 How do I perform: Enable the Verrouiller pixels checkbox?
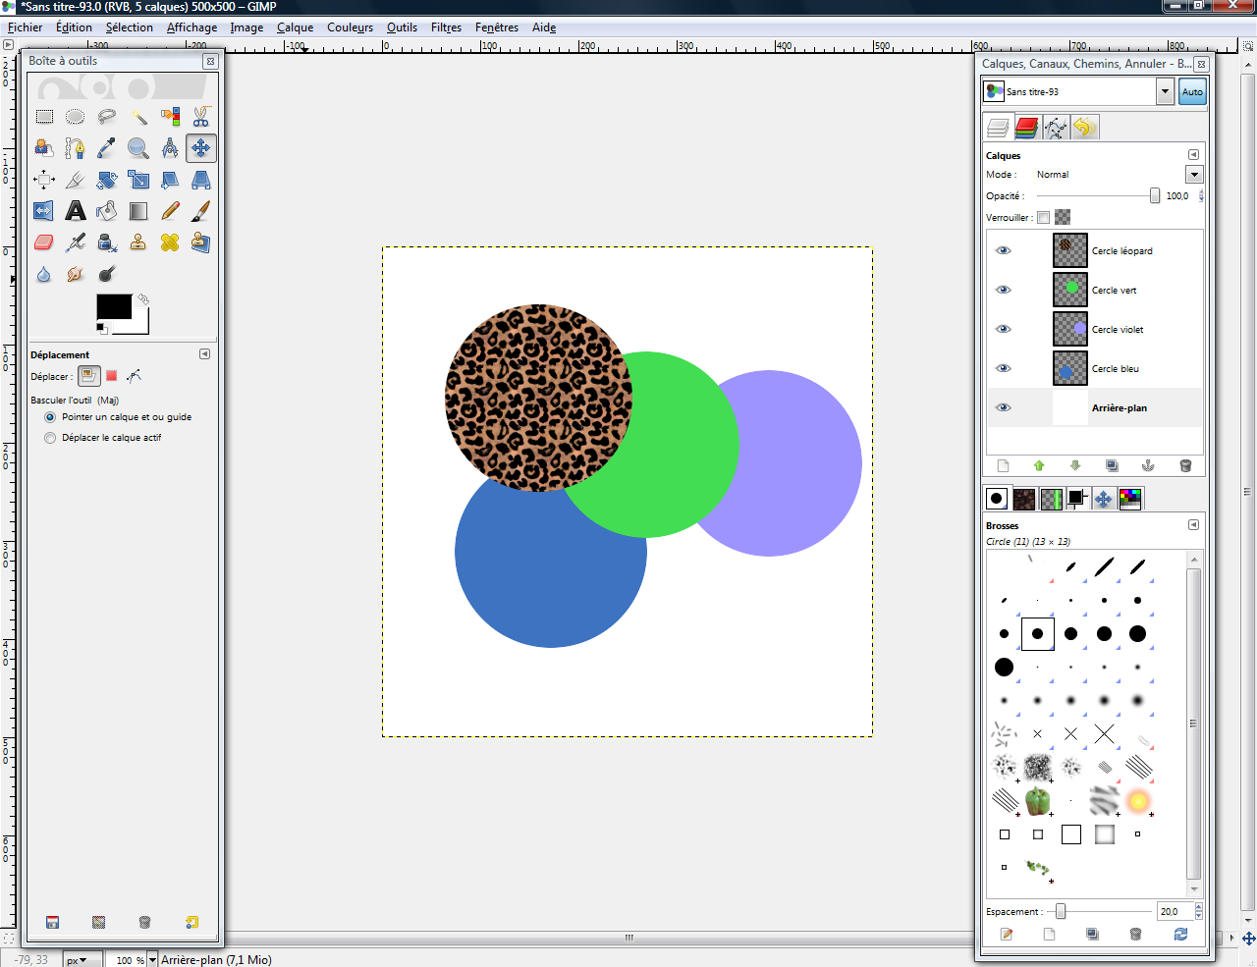coord(1043,217)
